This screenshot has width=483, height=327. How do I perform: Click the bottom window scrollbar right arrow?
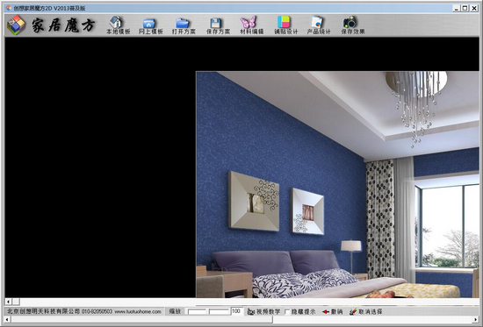(477, 320)
